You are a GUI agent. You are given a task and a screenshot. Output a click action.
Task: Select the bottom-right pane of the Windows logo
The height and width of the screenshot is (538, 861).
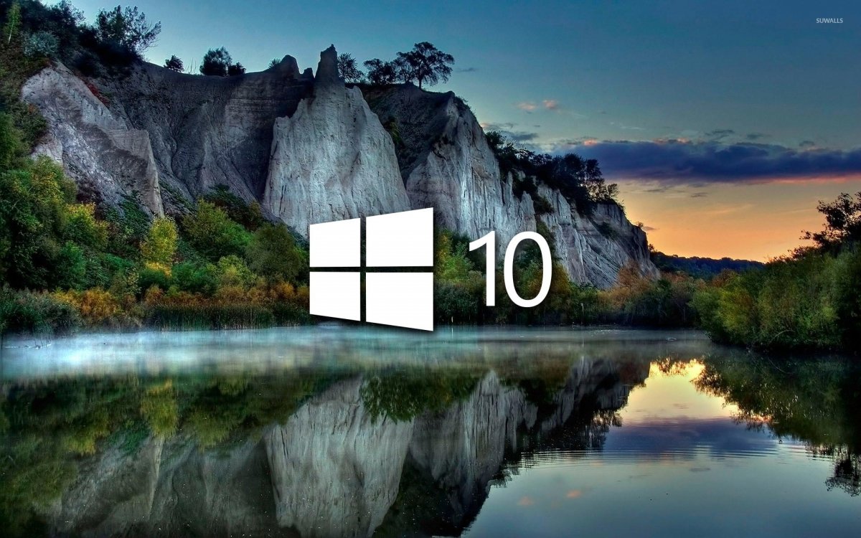(x=400, y=300)
